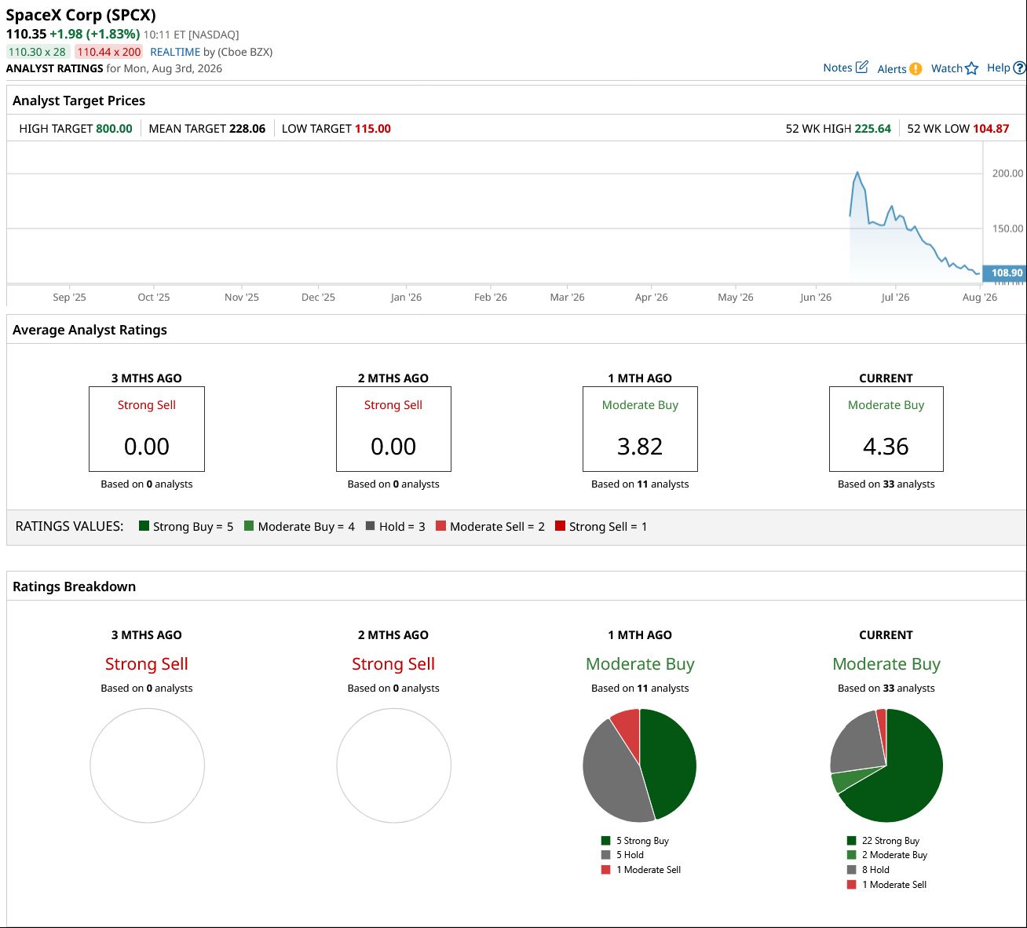Click the swatch beside '22 Strong Buy'
The image size is (1027, 928).
852,841
